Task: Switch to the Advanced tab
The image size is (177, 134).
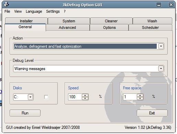Action: (67, 27)
